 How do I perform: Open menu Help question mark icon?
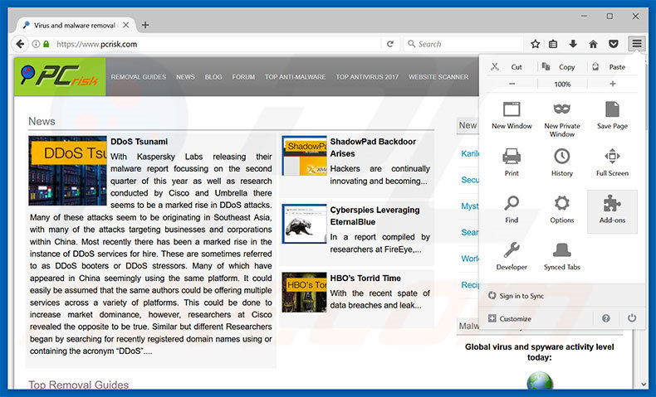[606, 318]
